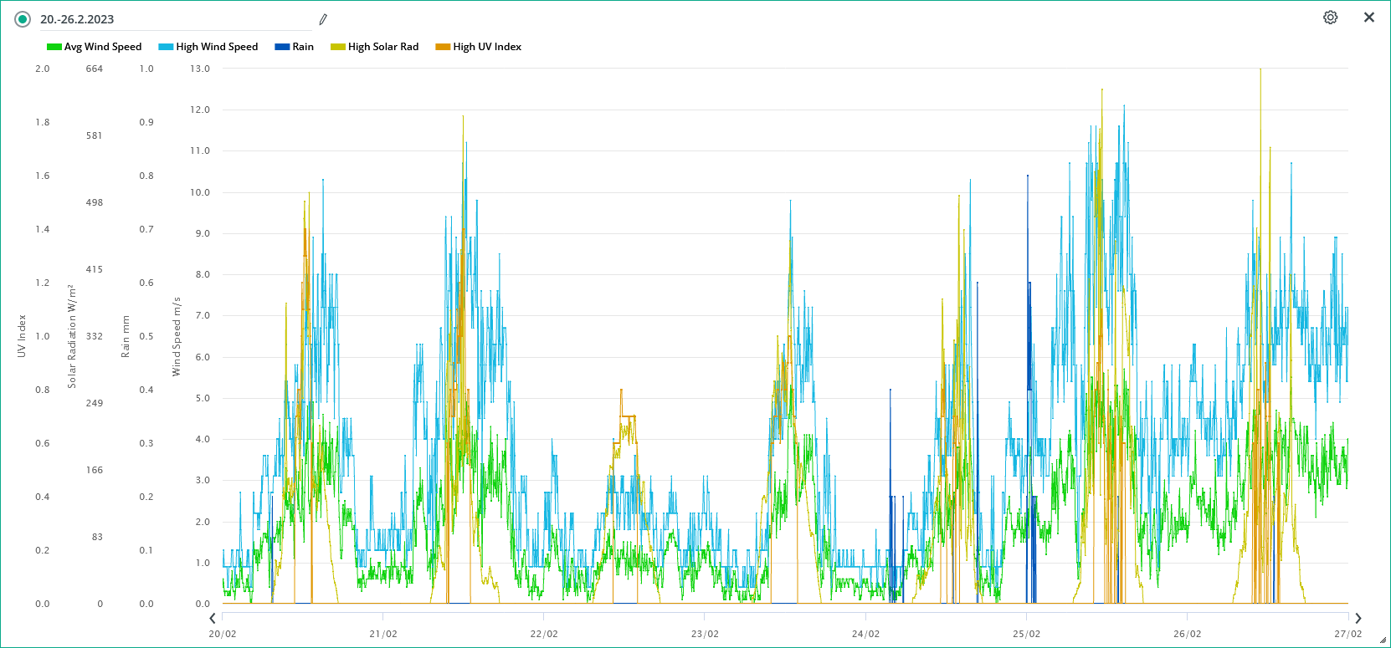
Task: Toggle High Wind Speed legend entry
Action: click(x=217, y=47)
